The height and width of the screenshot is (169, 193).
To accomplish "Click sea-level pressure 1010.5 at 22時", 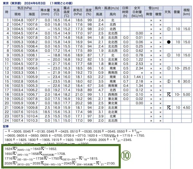I will click(x=32, y=112).
